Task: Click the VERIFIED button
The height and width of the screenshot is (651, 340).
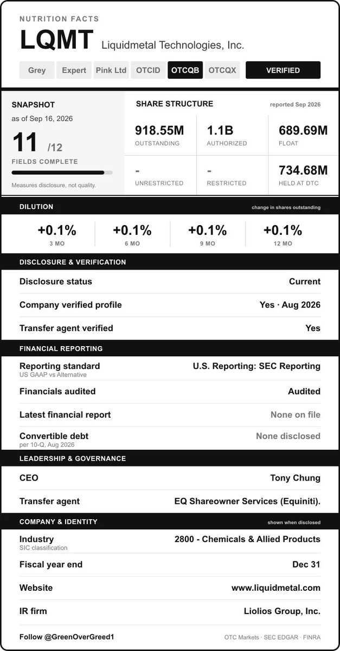Action: click(x=283, y=70)
